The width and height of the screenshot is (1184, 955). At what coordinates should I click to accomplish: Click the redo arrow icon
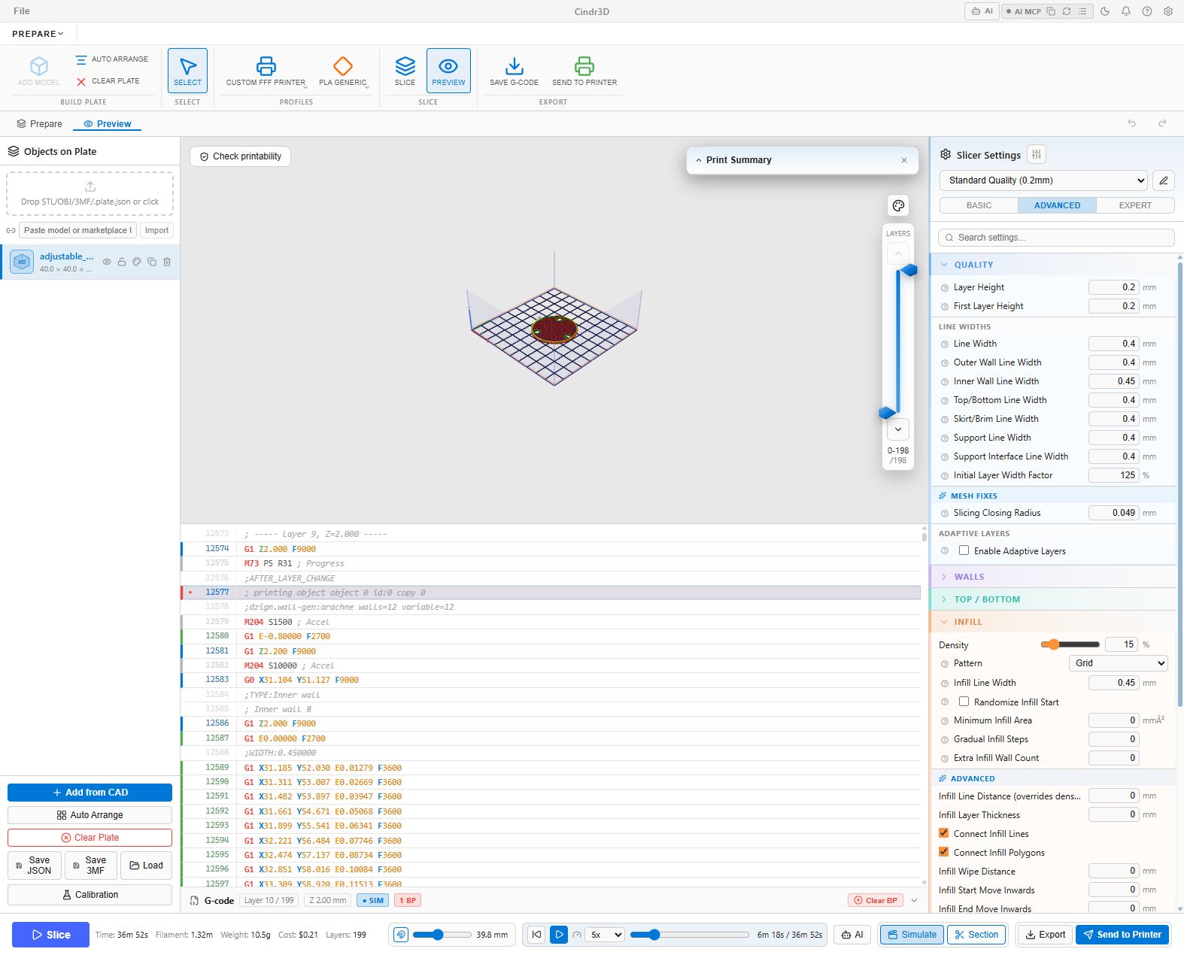pos(1162,123)
